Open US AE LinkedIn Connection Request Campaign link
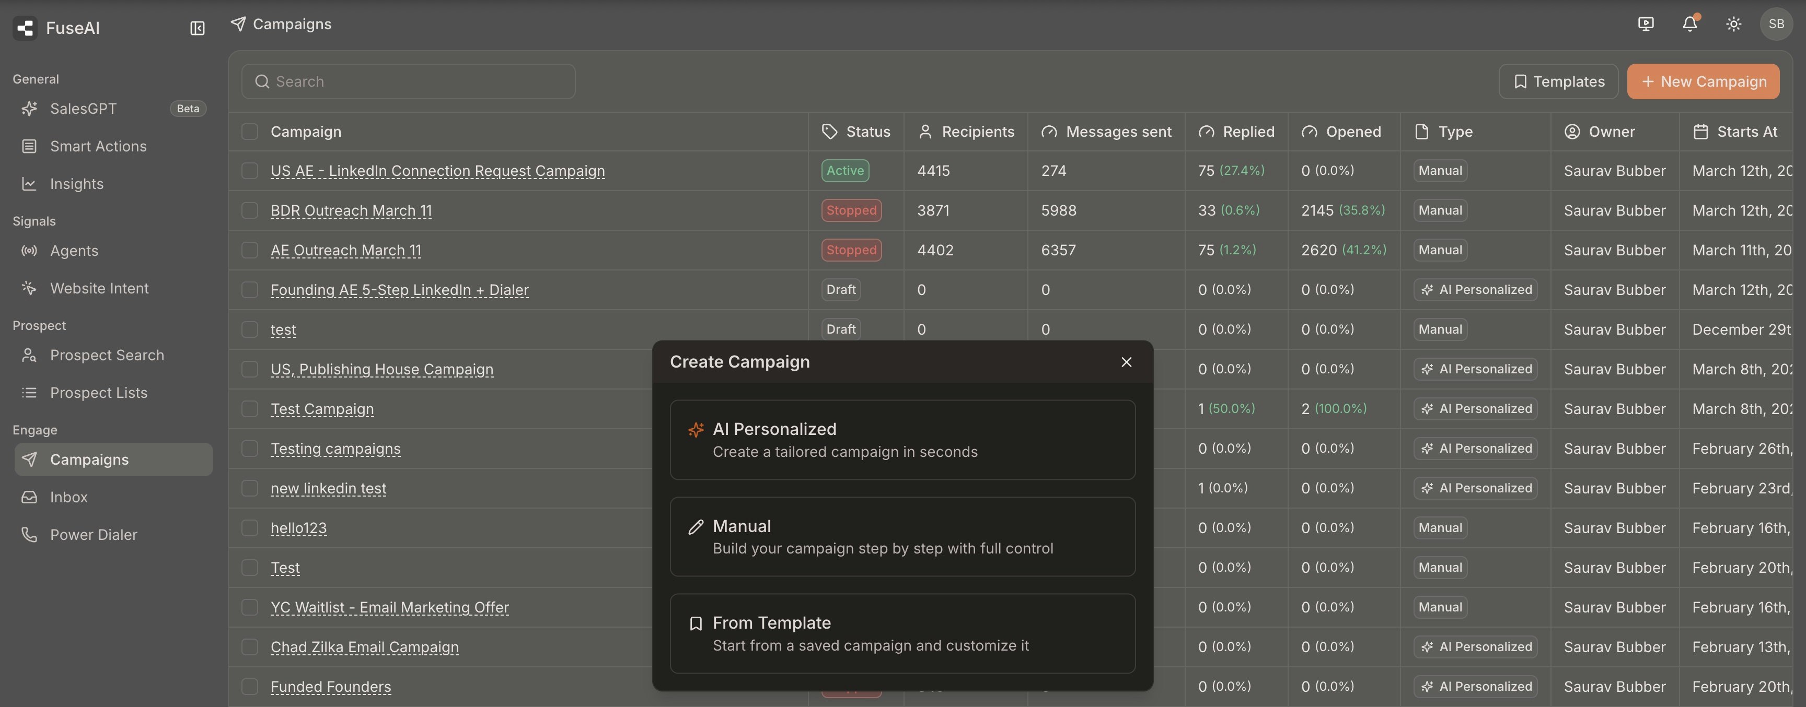The image size is (1806, 707). tap(437, 171)
